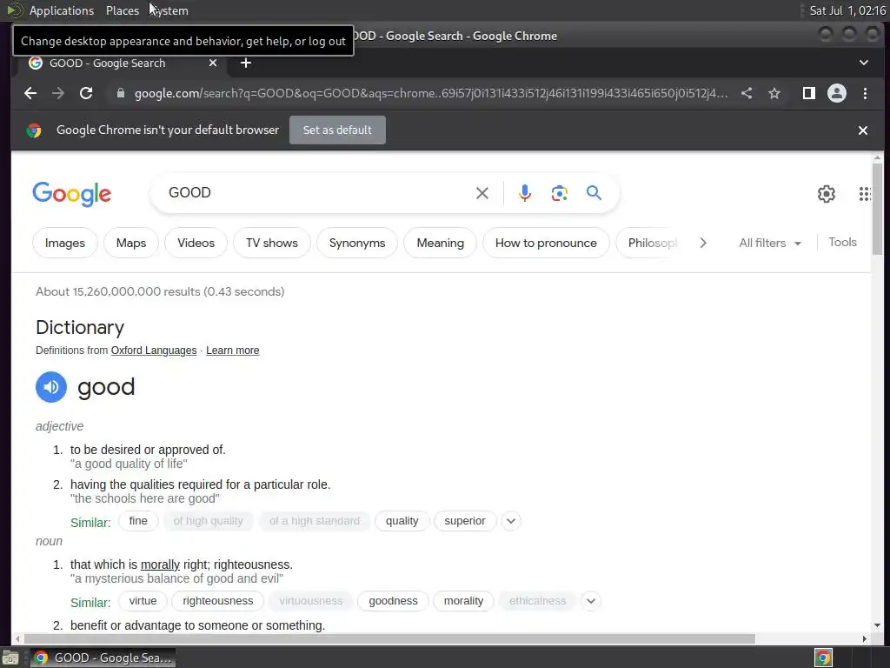Select the Videos filter chip

pyautogui.click(x=196, y=244)
